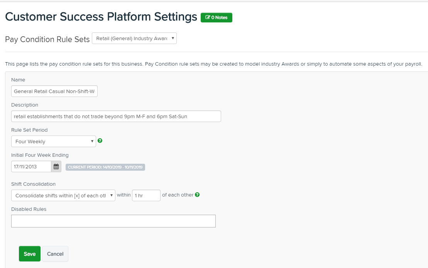
Task: Click the Initial Four Week Ending date field
Action: click(31, 167)
